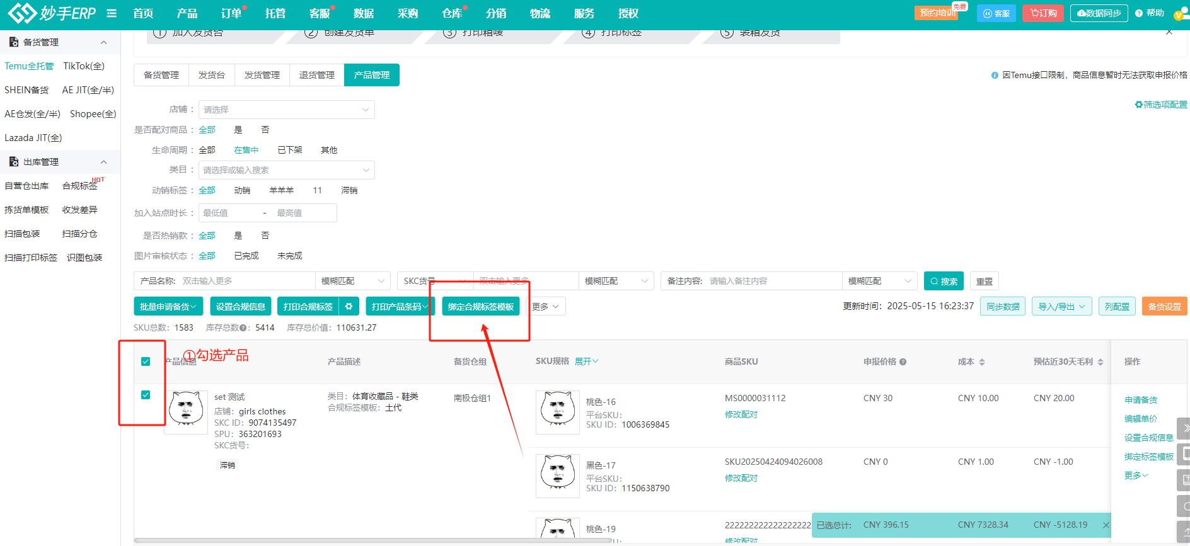This screenshot has height=546, width=1190.
Task: Click the 数据同步 cloud sync button
Action: coord(1099,13)
